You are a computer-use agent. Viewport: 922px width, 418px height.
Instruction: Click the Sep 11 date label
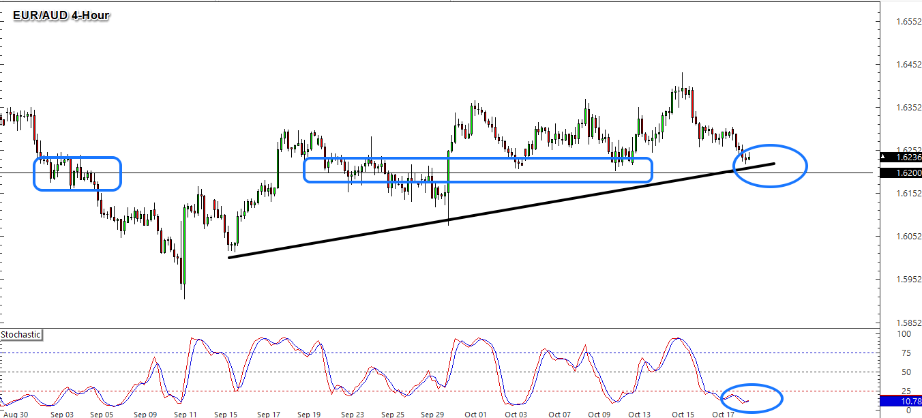(x=185, y=414)
